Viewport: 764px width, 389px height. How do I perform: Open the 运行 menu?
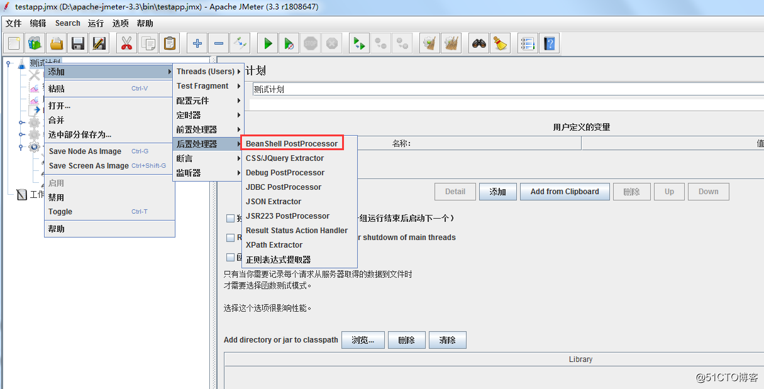(96, 23)
